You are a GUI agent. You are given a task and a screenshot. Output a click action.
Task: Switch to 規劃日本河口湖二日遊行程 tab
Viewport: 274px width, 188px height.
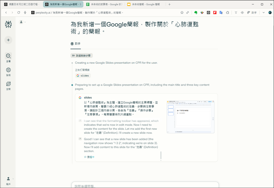[x=22, y=4]
